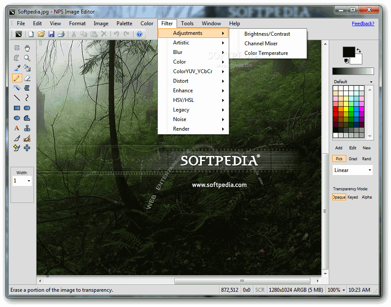Select the clone stamp tool
Viewport: 391px width, 307px height.
[x=27, y=128]
